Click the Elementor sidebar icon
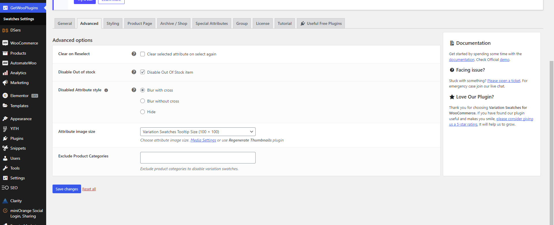This screenshot has width=554, height=225. click(x=5, y=96)
